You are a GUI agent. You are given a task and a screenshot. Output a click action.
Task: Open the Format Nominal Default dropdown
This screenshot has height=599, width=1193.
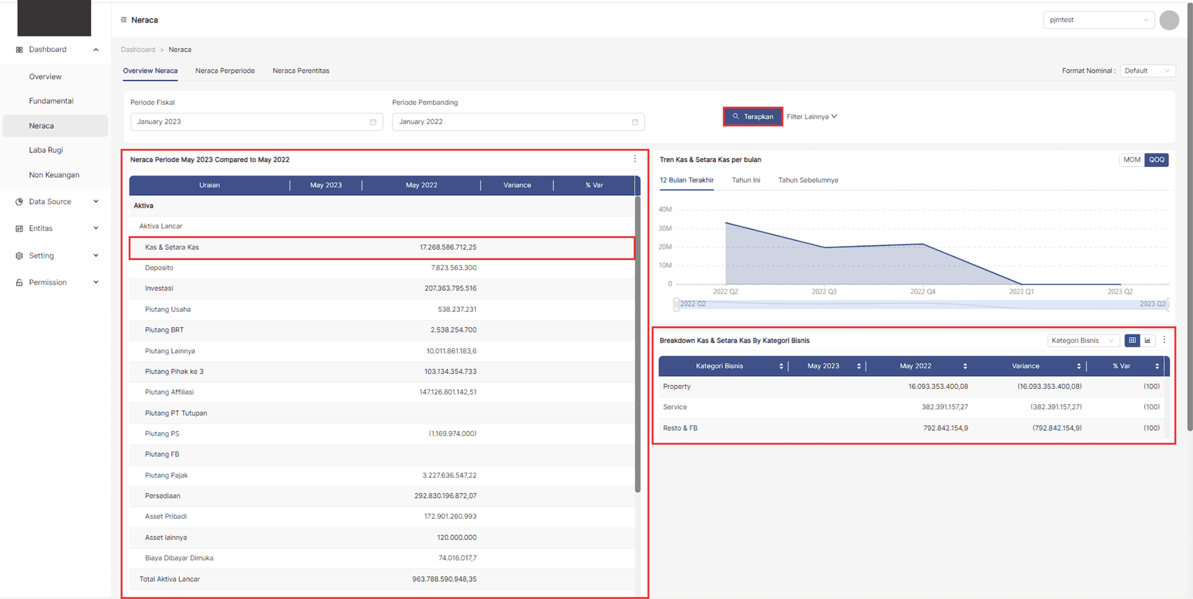coord(1147,70)
